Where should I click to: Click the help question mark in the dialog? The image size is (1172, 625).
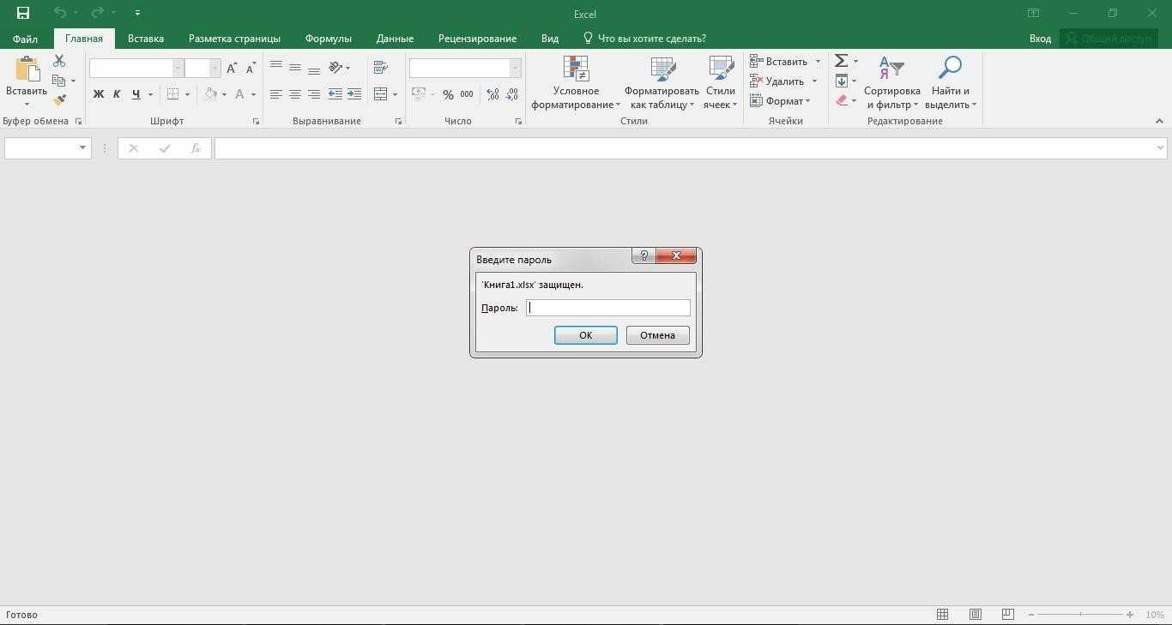643,255
